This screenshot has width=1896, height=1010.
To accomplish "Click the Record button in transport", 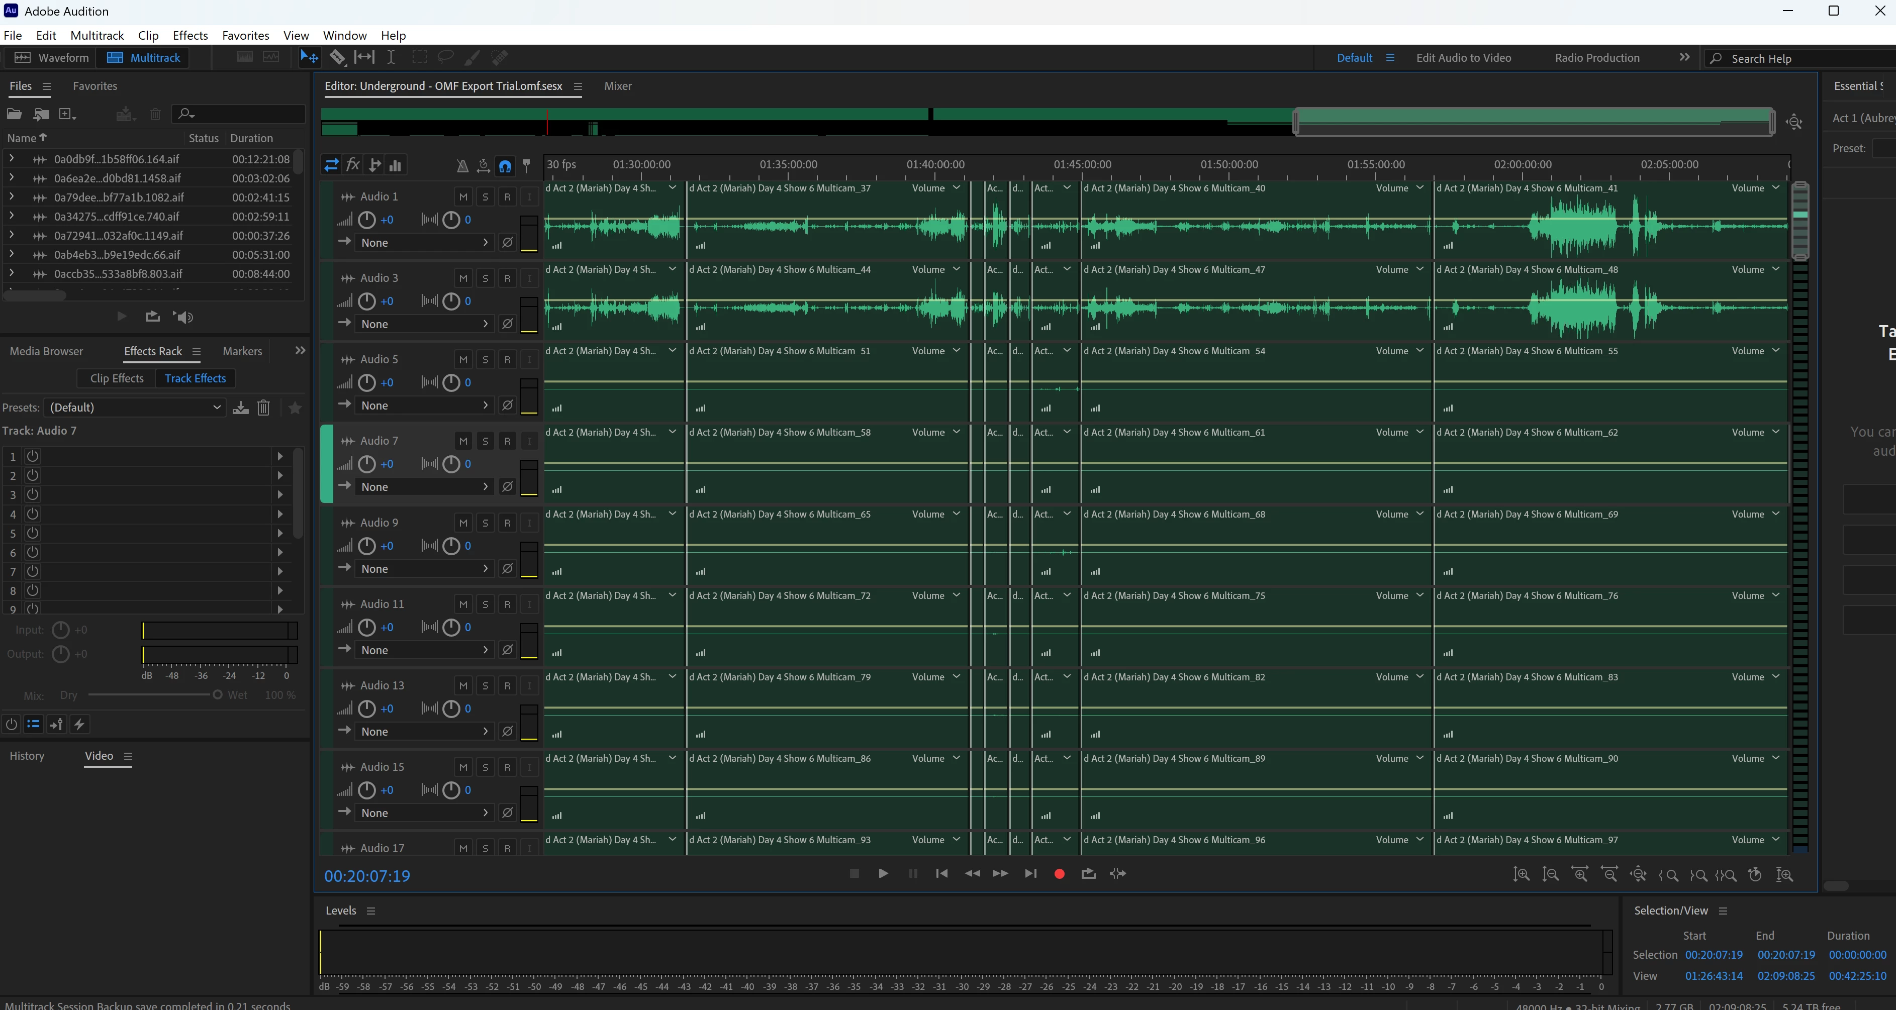I will (1059, 874).
